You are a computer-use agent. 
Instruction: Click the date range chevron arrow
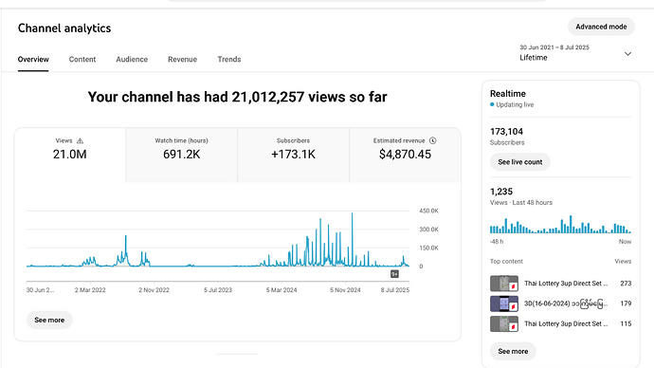click(627, 54)
